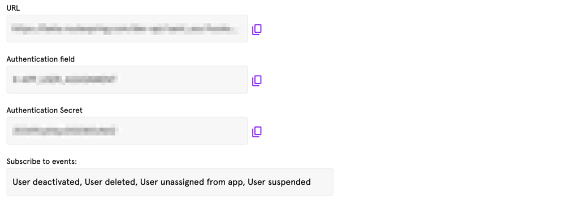
Task: Select the User deactivated event text
Action: [x=46, y=182]
